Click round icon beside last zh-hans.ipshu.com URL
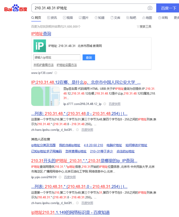The width and height of the screenshot is (179, 217). [77, 203]
